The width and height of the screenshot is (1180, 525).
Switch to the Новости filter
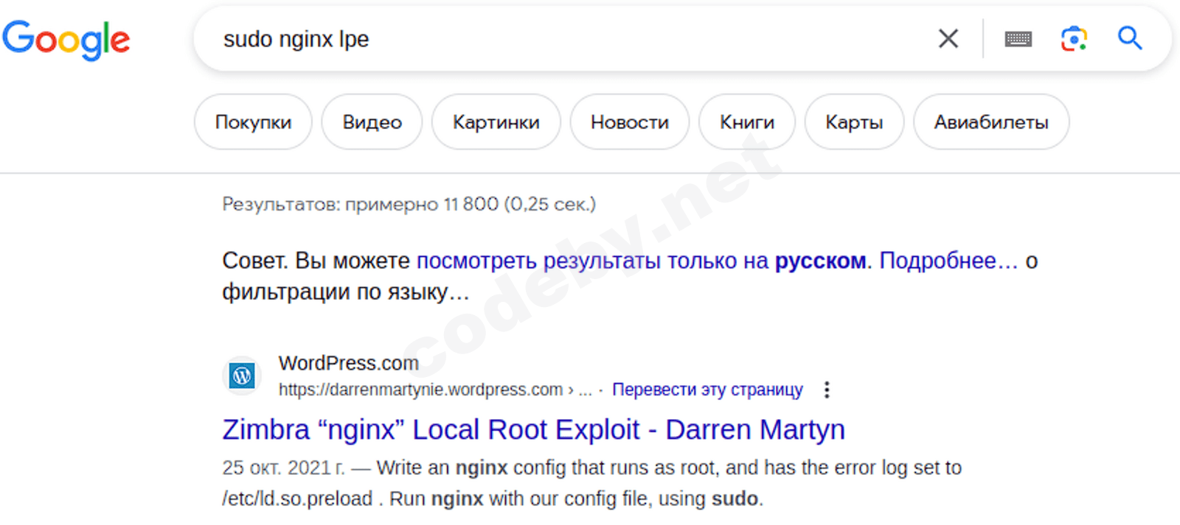click(630, 122)
